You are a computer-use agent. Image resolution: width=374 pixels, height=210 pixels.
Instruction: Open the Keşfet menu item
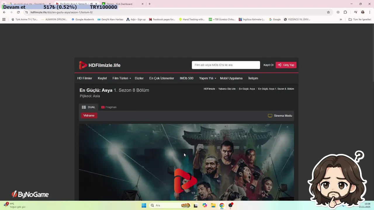pos(102,78)
